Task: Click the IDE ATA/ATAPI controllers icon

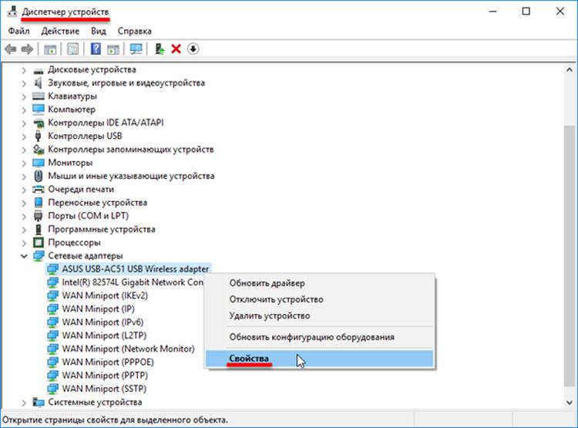Action: click(38, 123)
